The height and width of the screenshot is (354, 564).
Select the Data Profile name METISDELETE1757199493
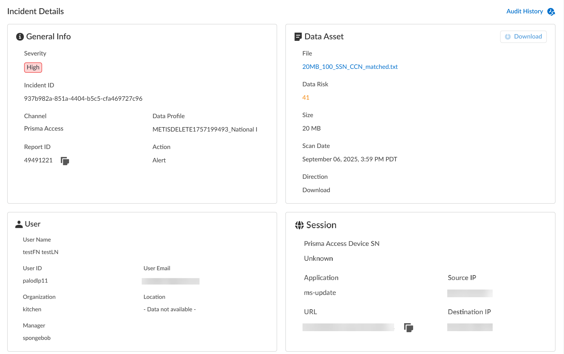pyautogui.click(x=205, y=129)
